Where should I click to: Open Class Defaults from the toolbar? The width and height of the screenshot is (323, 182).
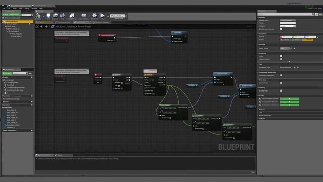click(x=84, y=16)
